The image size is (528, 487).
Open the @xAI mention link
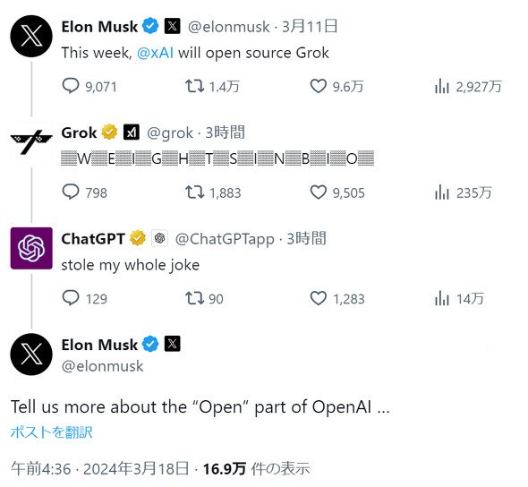pos(155,53)
